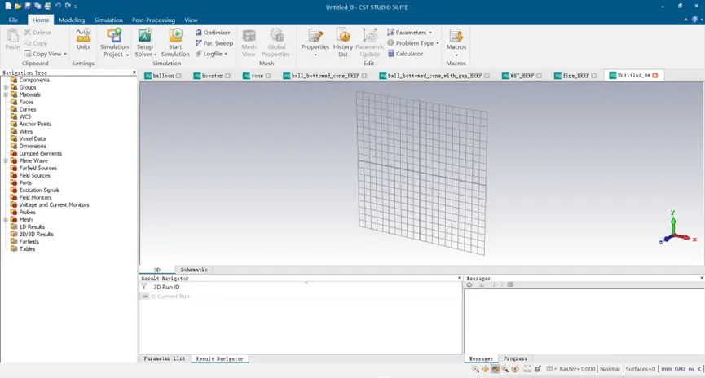Open the quick access toolbar customize arrow
This screenshot has width=705, height=378.
76,7
